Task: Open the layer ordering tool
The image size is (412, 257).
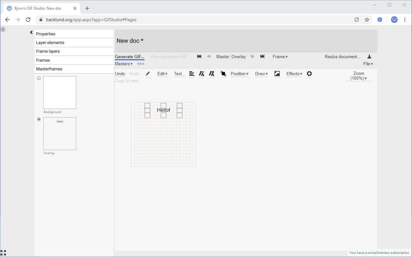Action: click(223, 74)
